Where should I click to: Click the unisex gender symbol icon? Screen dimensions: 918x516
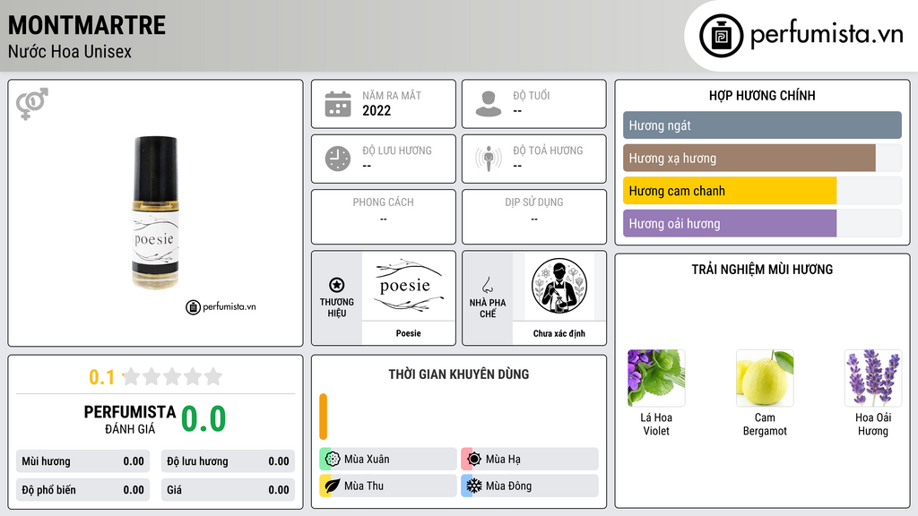tap(32, 104)
